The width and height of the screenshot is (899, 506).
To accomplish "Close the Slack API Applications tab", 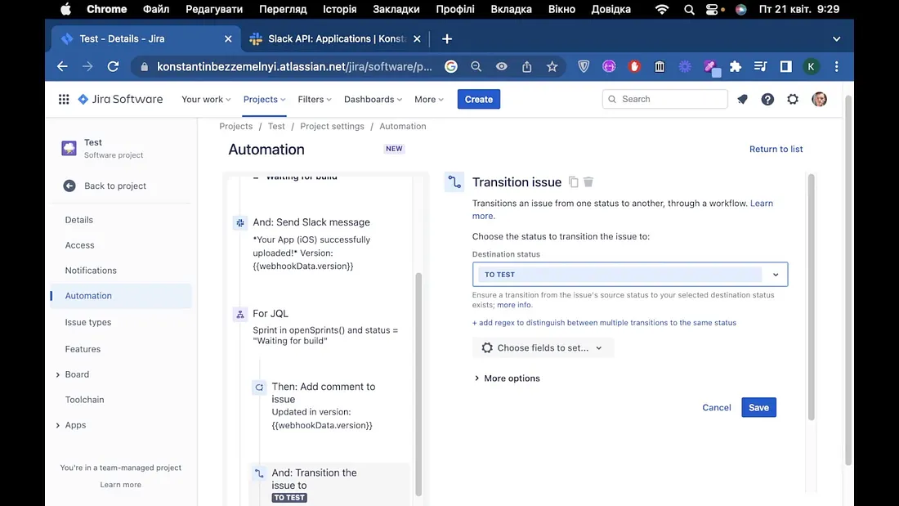I will pos(417,38).
